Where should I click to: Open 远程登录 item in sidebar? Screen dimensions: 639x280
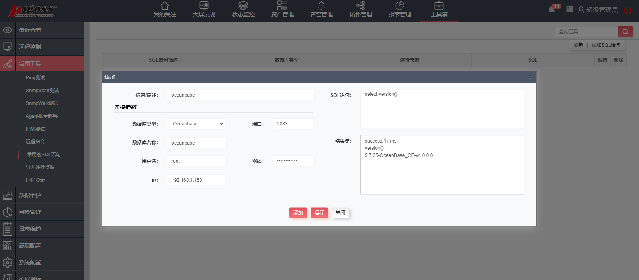[x=35, y=180]
